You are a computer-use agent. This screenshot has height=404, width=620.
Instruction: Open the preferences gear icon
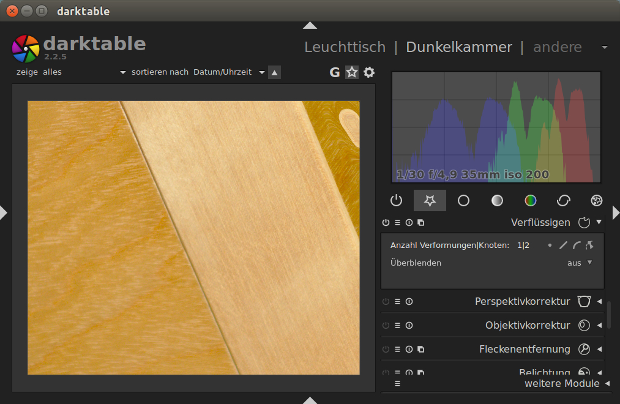(369, 72)
